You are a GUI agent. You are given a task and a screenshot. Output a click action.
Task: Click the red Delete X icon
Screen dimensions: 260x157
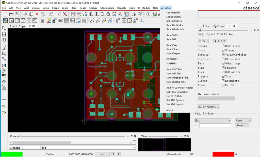(37, 14)
